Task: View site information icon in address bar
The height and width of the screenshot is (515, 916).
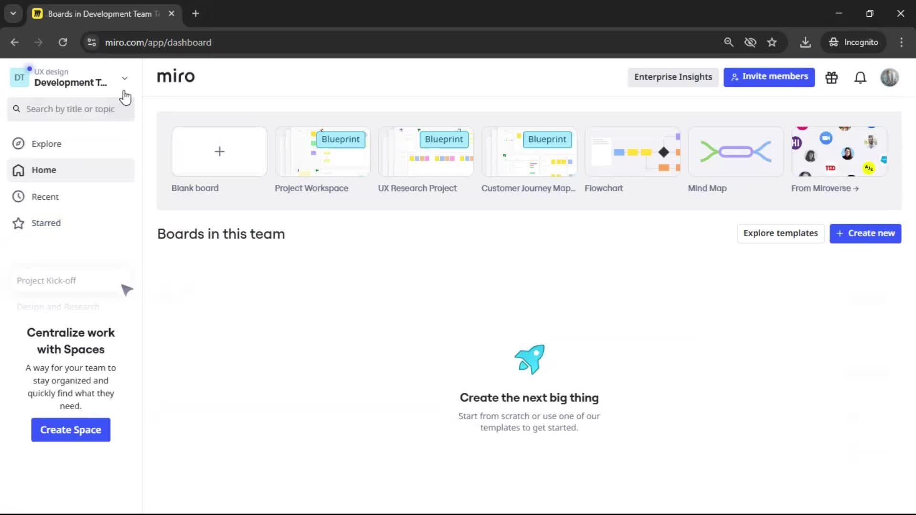Action: (92, 42)
